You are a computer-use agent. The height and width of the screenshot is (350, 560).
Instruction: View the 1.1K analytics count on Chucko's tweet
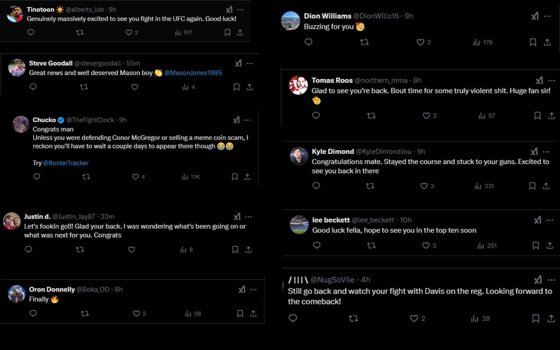coord(190,176)
